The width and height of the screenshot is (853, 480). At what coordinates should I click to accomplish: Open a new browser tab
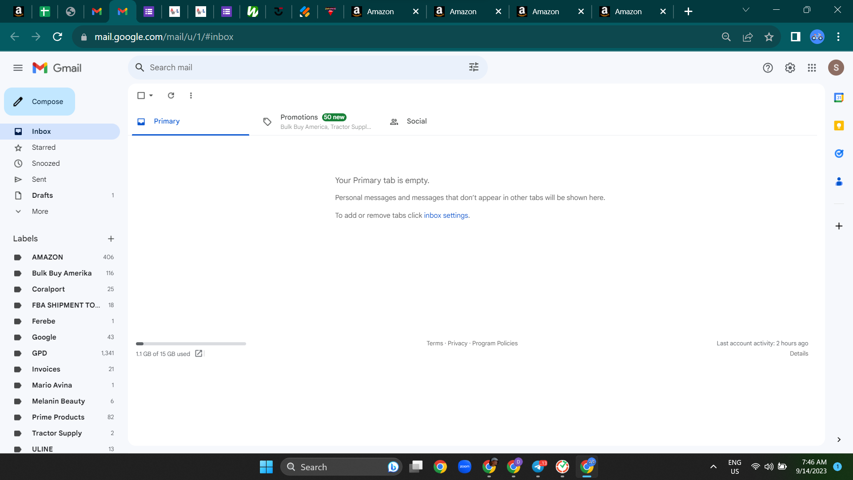[688, 12]
